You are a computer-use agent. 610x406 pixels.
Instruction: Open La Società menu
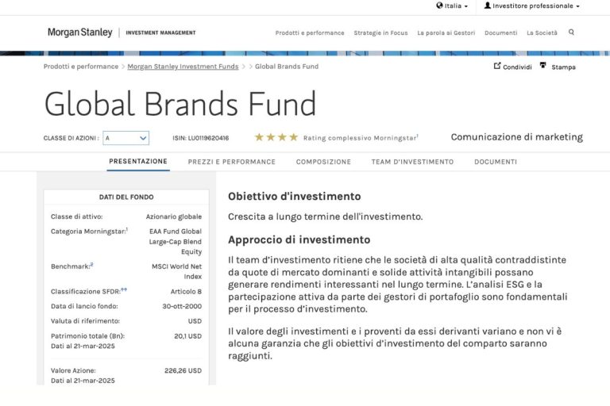point(542,33)
